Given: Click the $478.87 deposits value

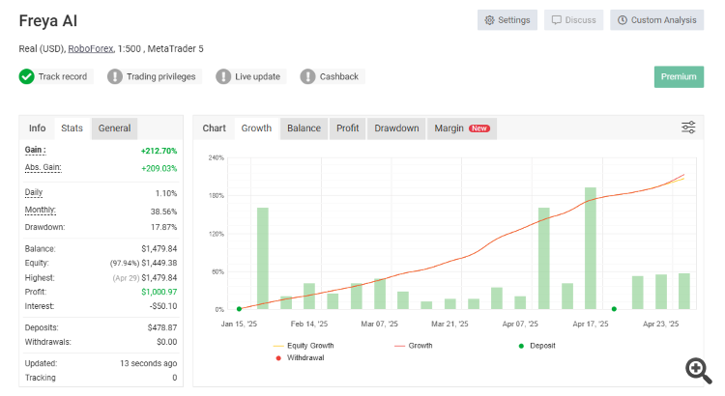Looking at the screenshot, I should (162, 327).
